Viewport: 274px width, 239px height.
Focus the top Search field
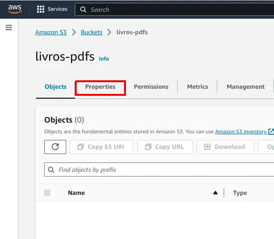point(174,9)
